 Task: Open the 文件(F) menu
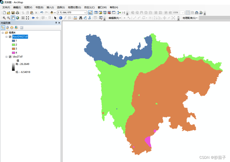point(6,7)
